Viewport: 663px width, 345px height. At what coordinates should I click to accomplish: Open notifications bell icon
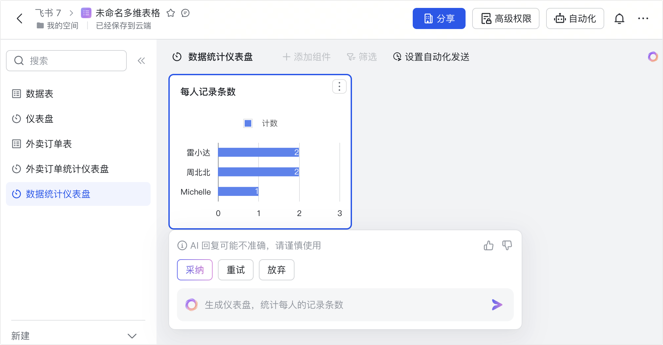point(619,19)
